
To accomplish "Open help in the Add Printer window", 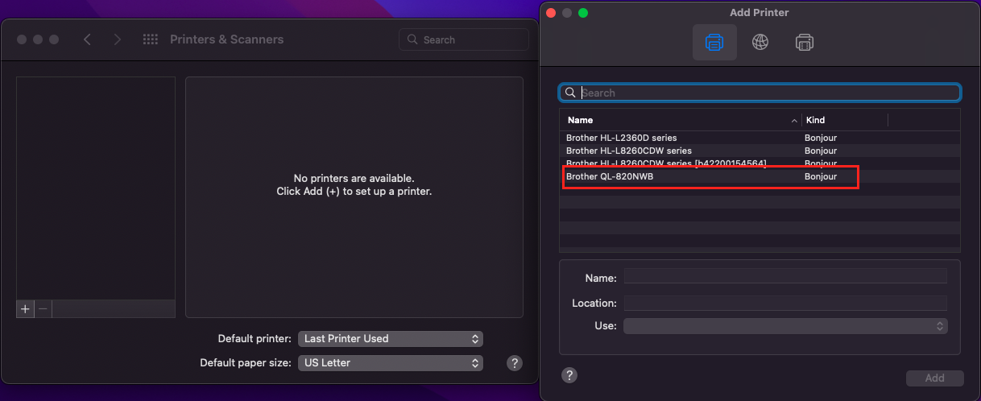I will pyautogui.click(x=569, y=375).
